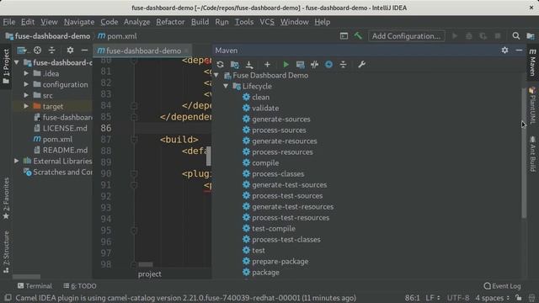
Task: Open Maven panel gear options
Action: (x=504, y=50)
